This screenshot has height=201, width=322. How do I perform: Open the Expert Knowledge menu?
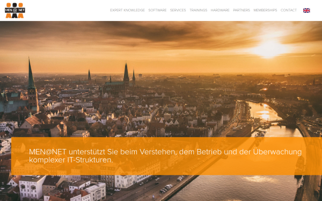[x=128, y=10]
